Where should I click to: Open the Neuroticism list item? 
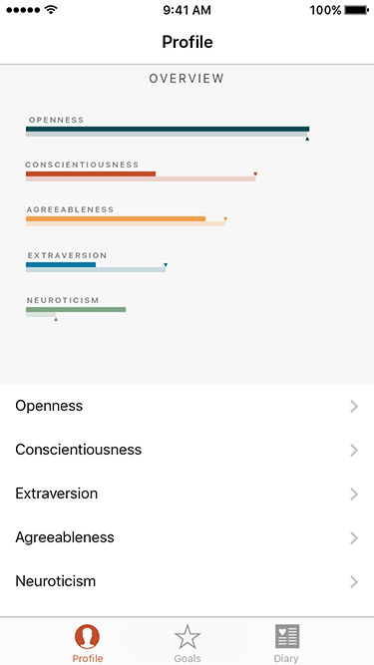[x=187, y=581]
